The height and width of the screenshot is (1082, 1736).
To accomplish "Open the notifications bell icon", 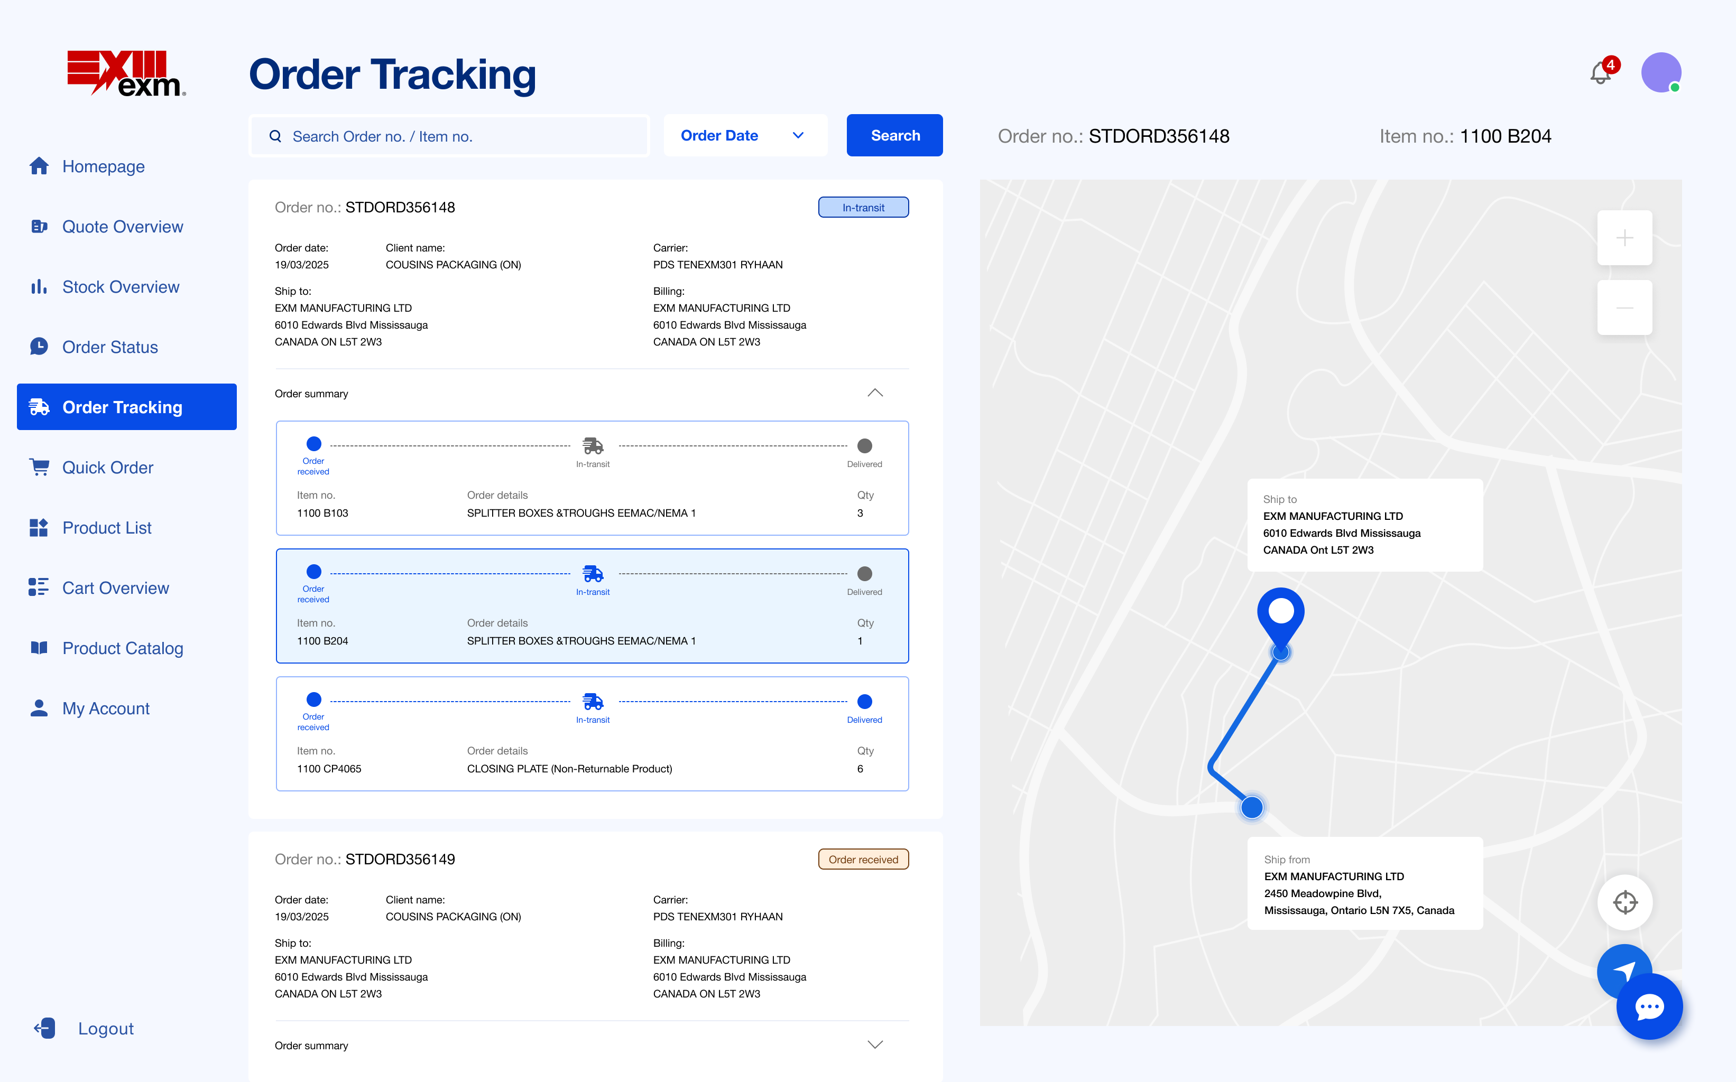I will [x=1600, y=72].
